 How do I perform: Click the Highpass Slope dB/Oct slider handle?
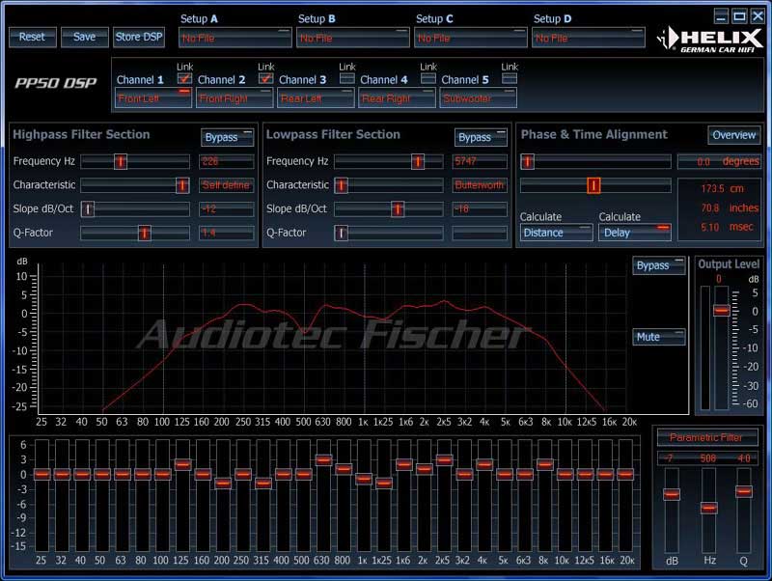pyautogui.click(x=88, y=208)
